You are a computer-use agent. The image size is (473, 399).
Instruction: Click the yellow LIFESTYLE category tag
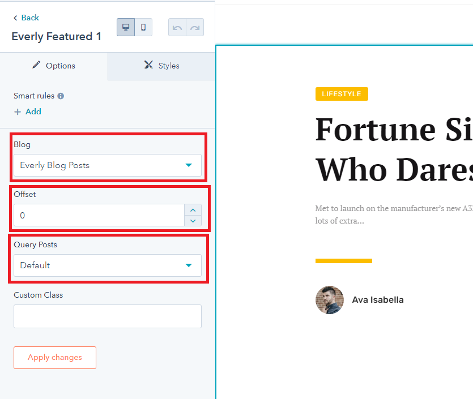point(342,94)
